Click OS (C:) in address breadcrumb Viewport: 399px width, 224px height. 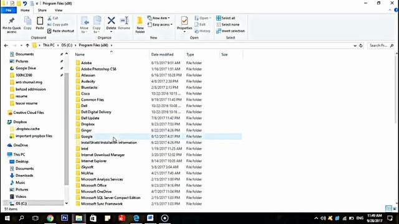[67, 45]
